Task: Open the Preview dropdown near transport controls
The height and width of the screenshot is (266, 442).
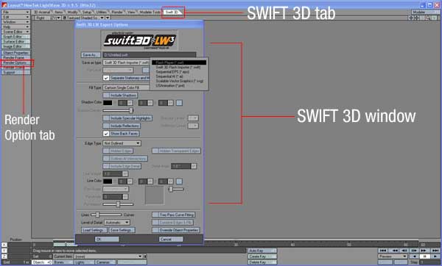Action: pyautogui.click(x=393, y=256)
